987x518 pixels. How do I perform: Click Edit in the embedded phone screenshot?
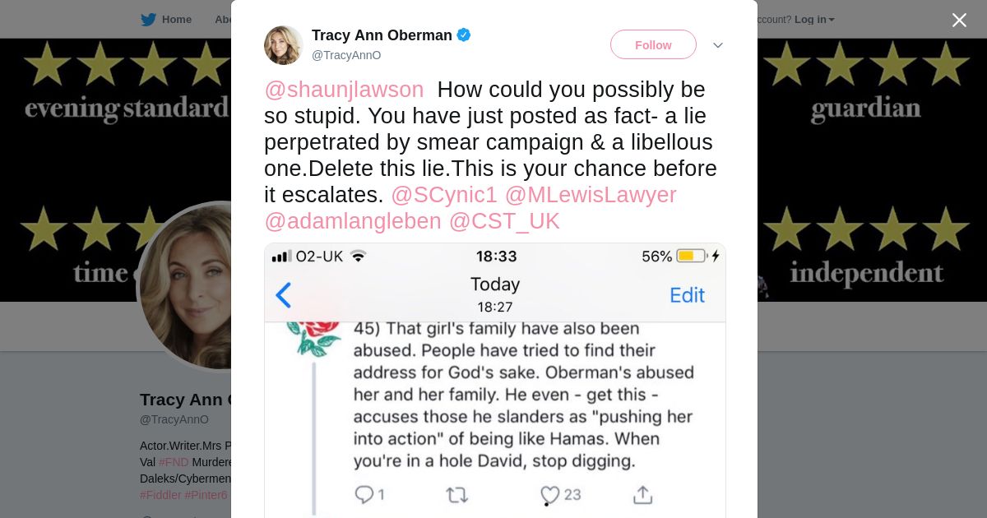(687, 295)
